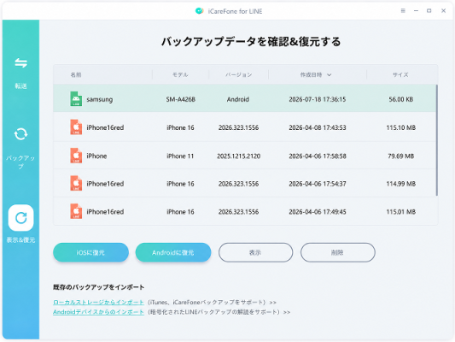455x342 pixels.
Task: Click the 2026-04-08 17:43:53 date cell
Action: click(318, 127)
